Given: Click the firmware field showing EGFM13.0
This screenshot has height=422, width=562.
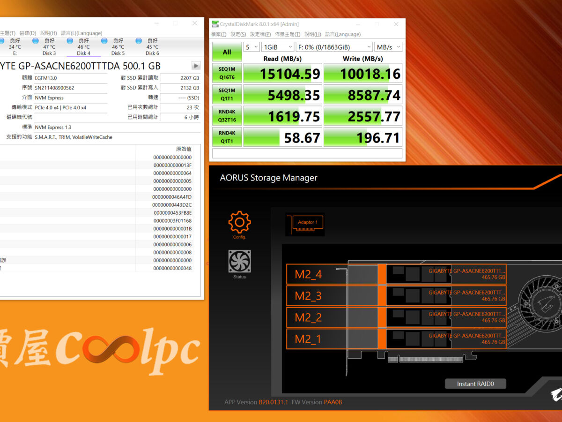Looking at the screenshot, I should tap(70, 78).
